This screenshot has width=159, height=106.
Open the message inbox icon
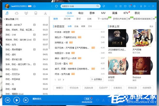(125, 6)
